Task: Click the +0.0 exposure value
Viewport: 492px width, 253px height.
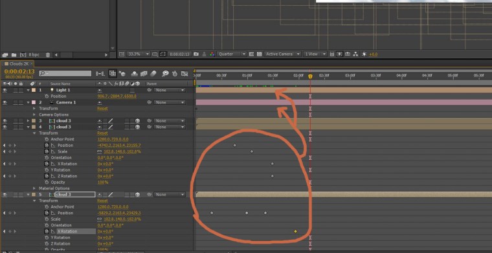Action: [374, 54]
